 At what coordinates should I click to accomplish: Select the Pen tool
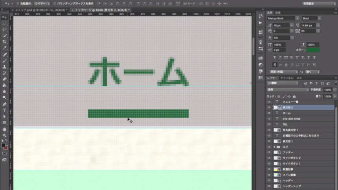click(x=4, y=104)
